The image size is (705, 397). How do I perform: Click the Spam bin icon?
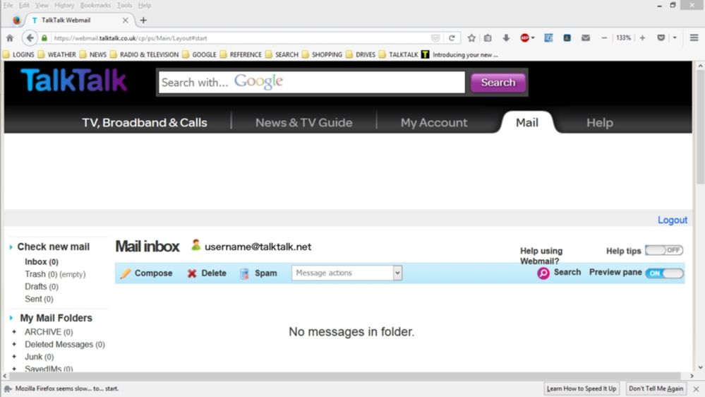click(x=244, y=273)
